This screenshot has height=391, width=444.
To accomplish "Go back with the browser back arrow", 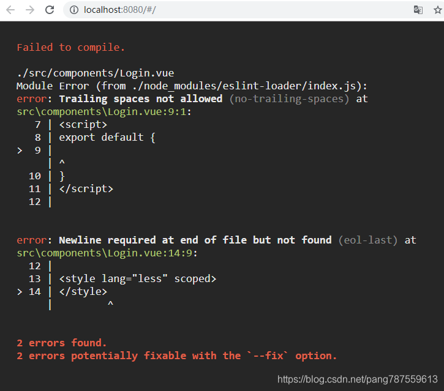I will pyautogui.click(x=10, y=10).
